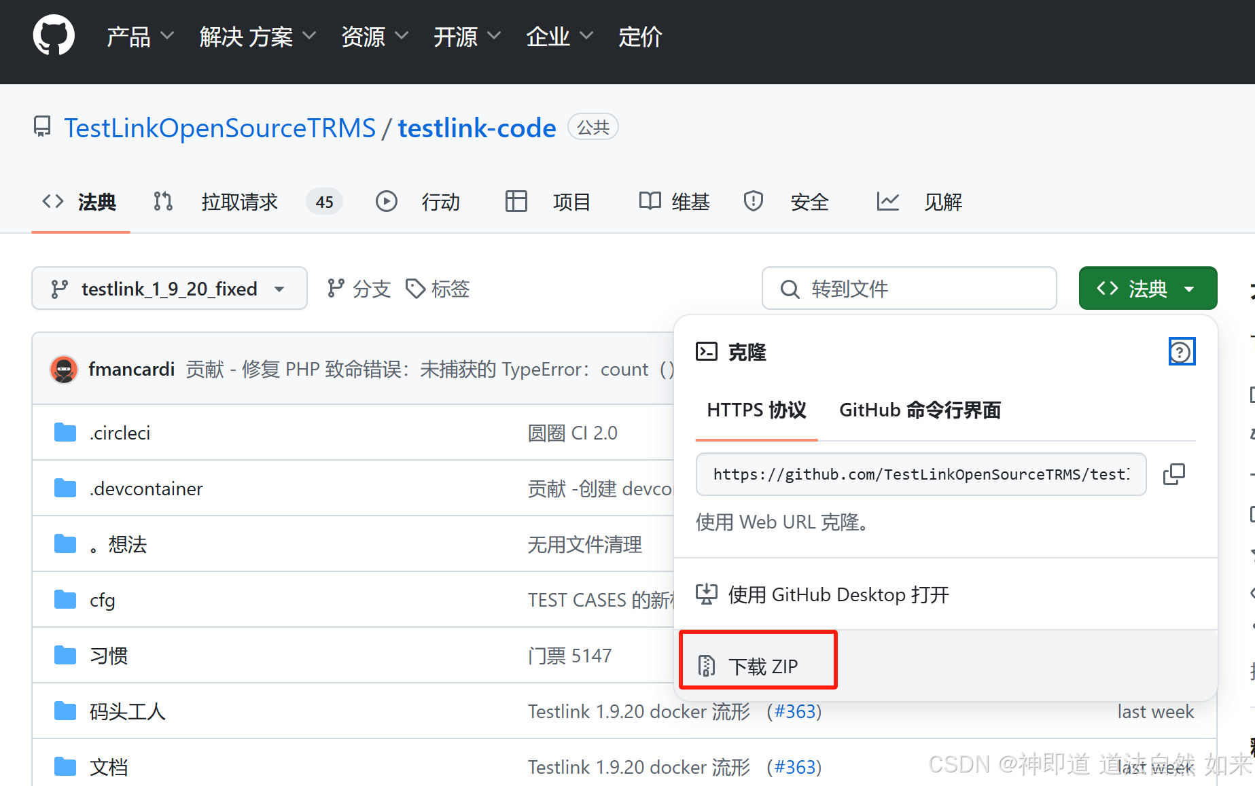Choose 使用 GitHub Desktop 打开
This screenshot has height=786, width=1255.
coord(945,594)
